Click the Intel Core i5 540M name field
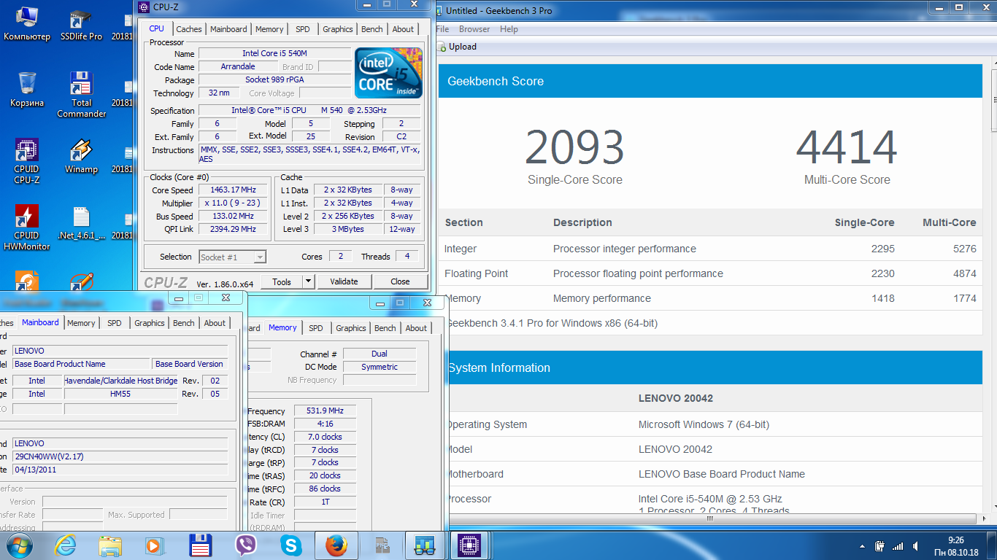Screen dimensions: 997x560 click(x=274, y=53)
